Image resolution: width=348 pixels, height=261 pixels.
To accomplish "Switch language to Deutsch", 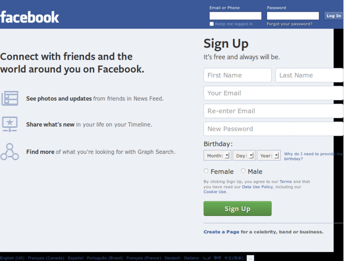I will tap(172, 258).
